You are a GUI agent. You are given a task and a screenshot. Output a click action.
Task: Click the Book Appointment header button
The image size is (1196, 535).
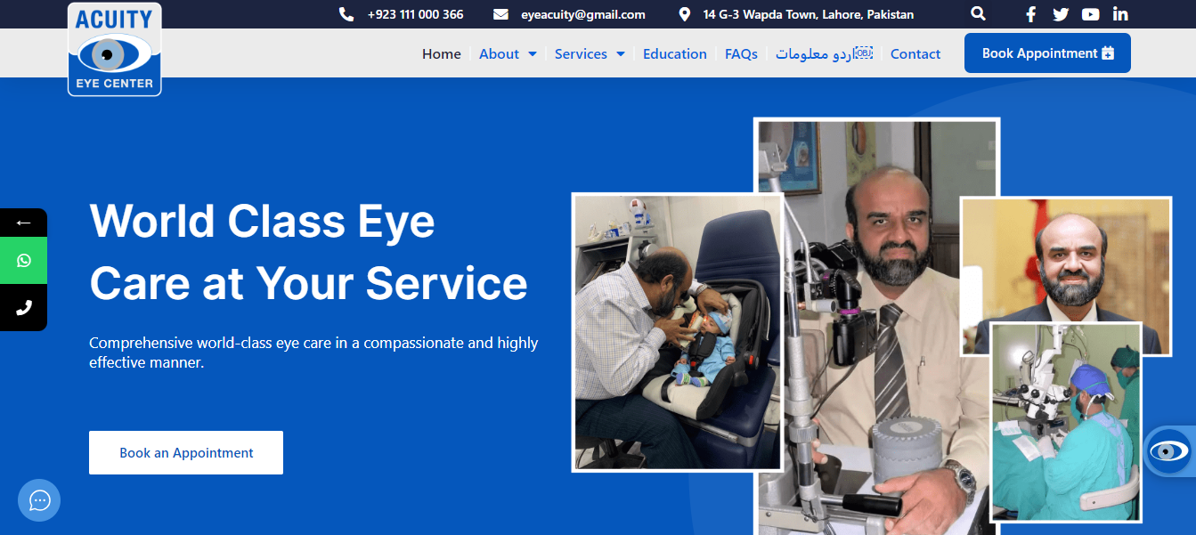(1047, 53)
